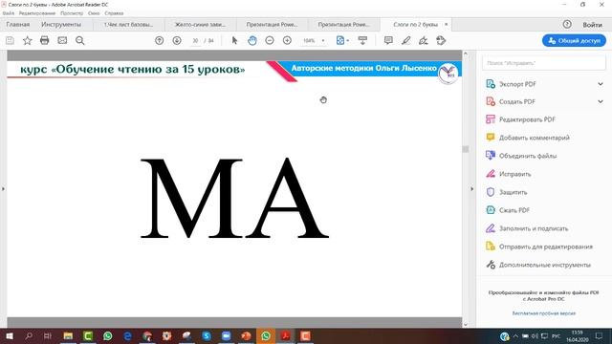Image resolution: width=612 pixels, height=344 pixels.
Task: Add a sticky note comment icon
Action: (x=388, y=40)
